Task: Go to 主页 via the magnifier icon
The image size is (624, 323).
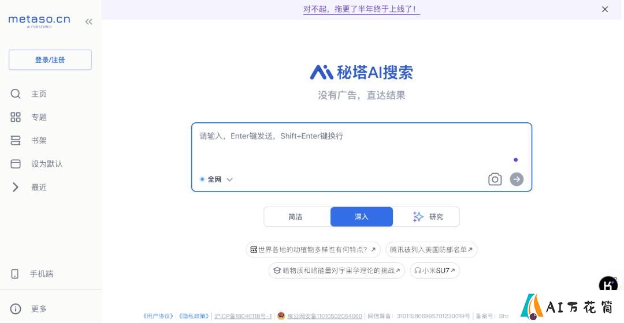Action: (x=16, y=94)
